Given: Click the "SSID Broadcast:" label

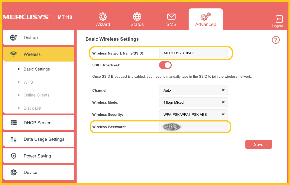Looking at the screenshot, I should [x=106, y=65].
